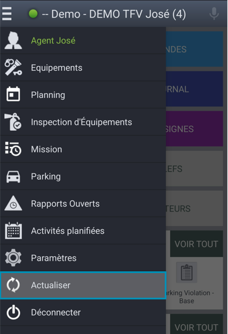Close the hamburger menu icon
The width and height of the screenshot is (228, 334).
click(x=7, y=14)
